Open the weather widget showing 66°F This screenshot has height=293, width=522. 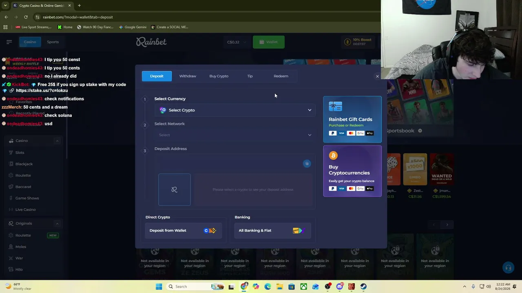(18, 286)
